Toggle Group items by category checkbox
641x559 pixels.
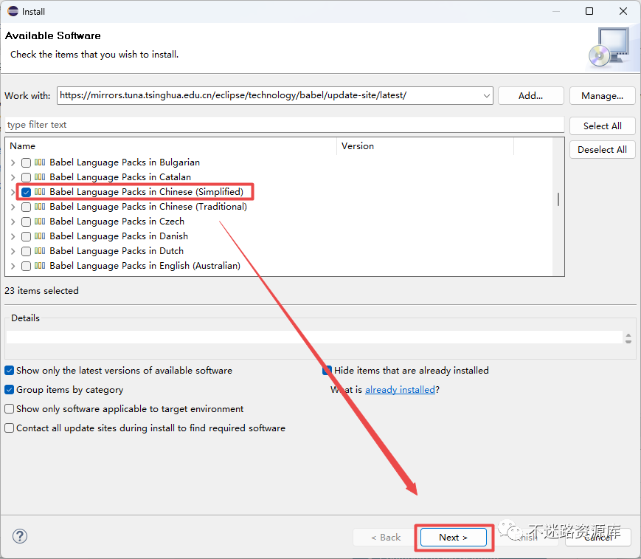10,390
